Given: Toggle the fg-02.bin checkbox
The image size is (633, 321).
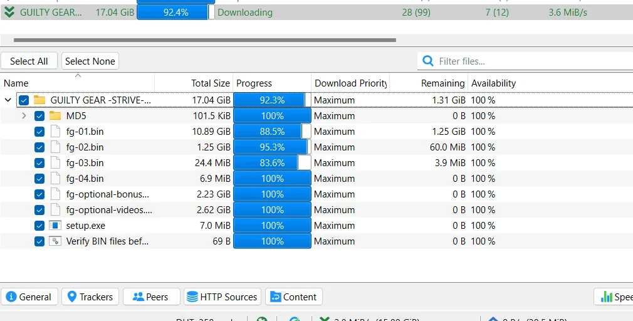Looking at the screenshot, I should click(39, 147).
